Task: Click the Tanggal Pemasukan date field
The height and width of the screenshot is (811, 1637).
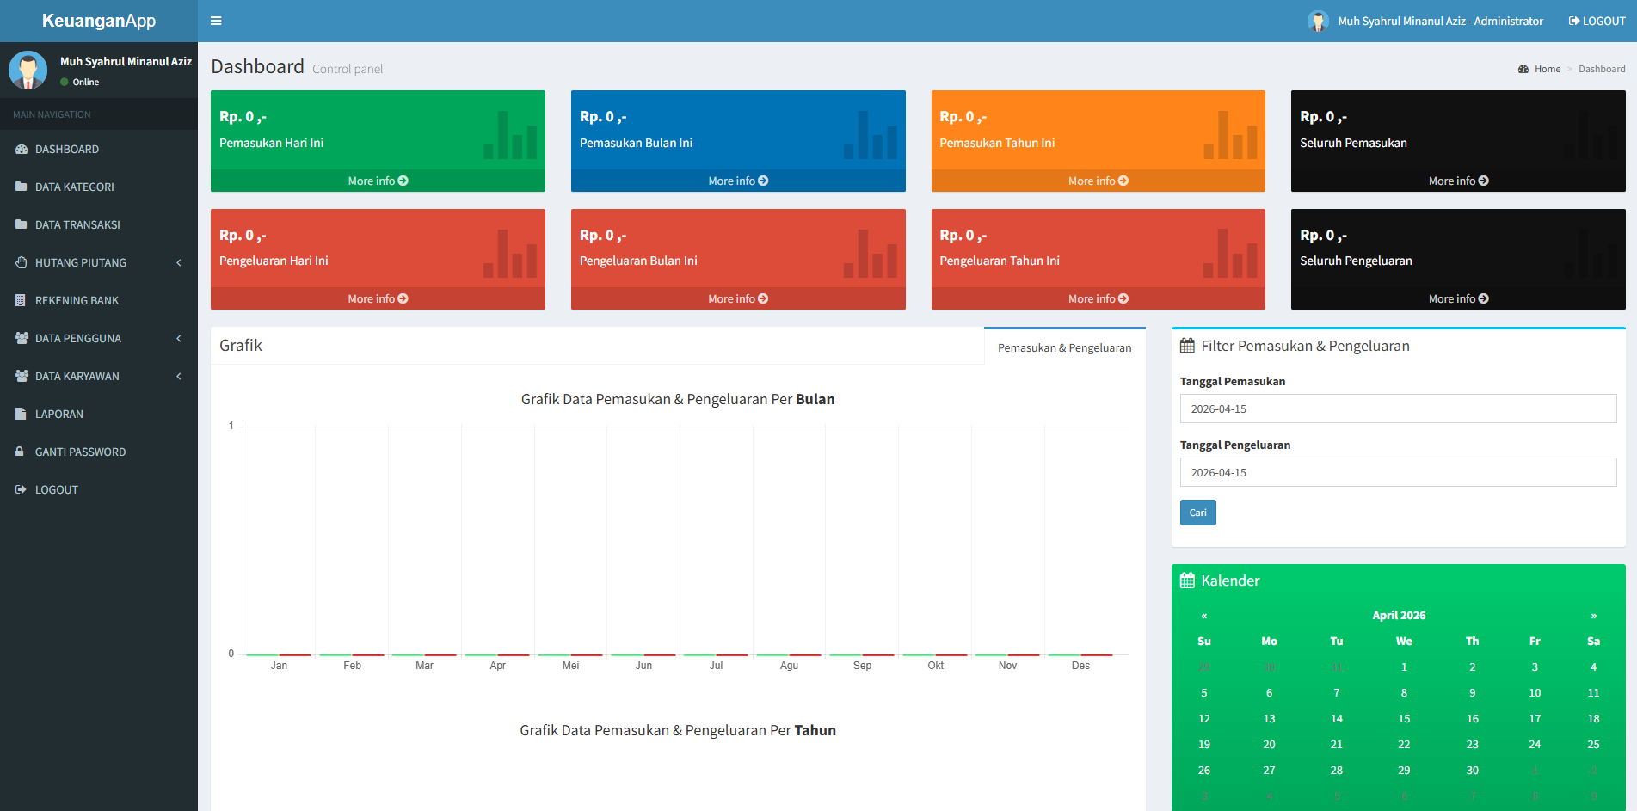Action: 1398,409
